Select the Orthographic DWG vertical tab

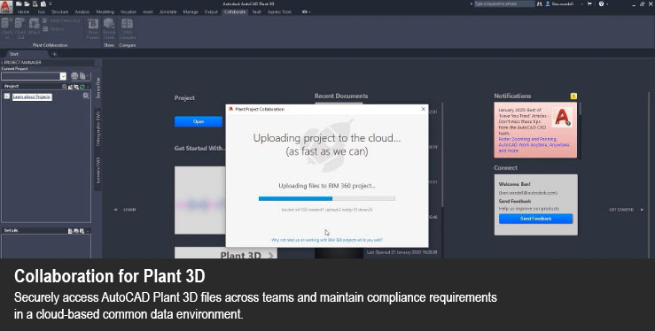click(x=98, y=128)
